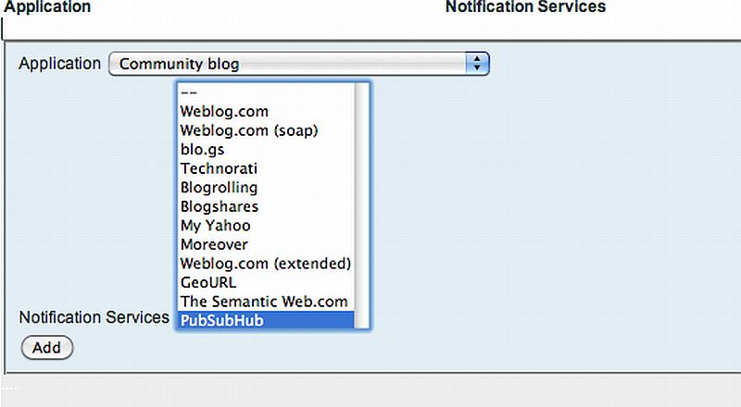Click the Notification Services field label

pos(94,317)
